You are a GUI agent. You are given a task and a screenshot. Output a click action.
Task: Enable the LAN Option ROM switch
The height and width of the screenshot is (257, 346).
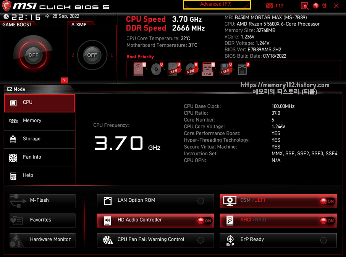tap(200, 201)
